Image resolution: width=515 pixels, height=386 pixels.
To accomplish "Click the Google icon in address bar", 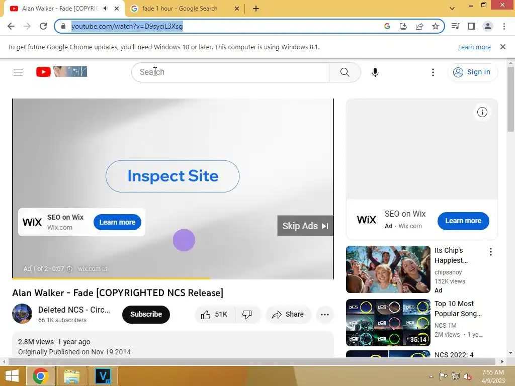I will coord(387,26).
